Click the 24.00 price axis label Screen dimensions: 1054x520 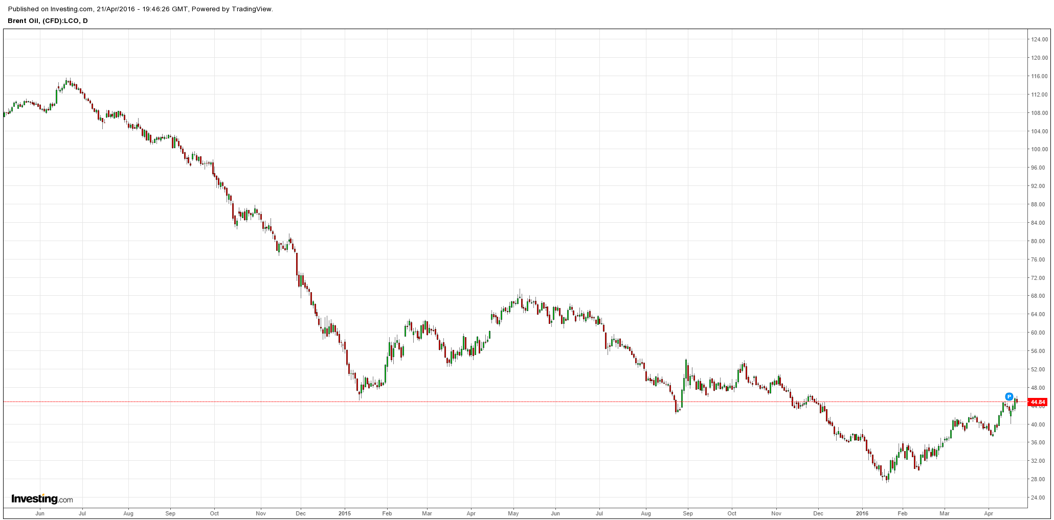click(x=1038, y=498)
